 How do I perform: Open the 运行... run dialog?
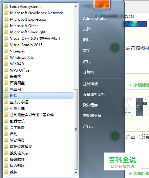pyautogui.click(x=88, y=126)
